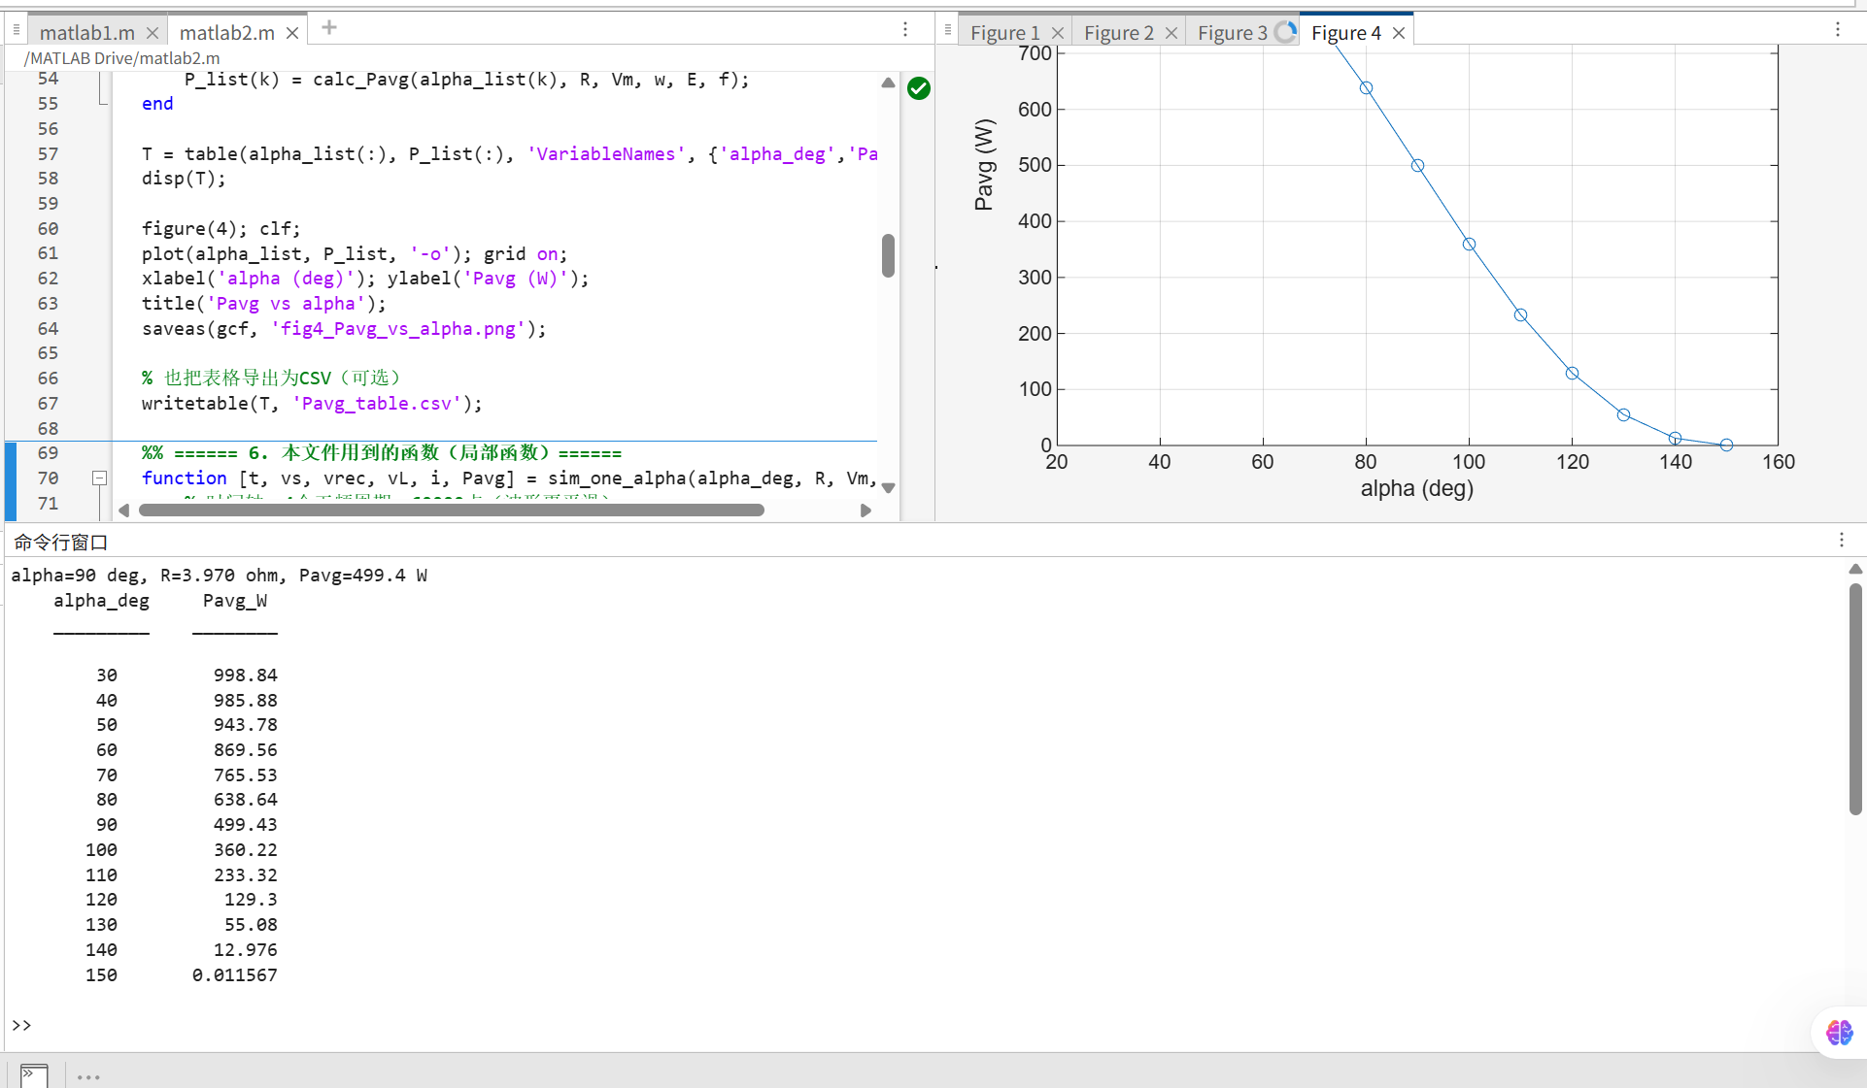Open the AI assistant brain icon
The height and width of the screenshot is (1088, 1867).
pos(1838,1033)
